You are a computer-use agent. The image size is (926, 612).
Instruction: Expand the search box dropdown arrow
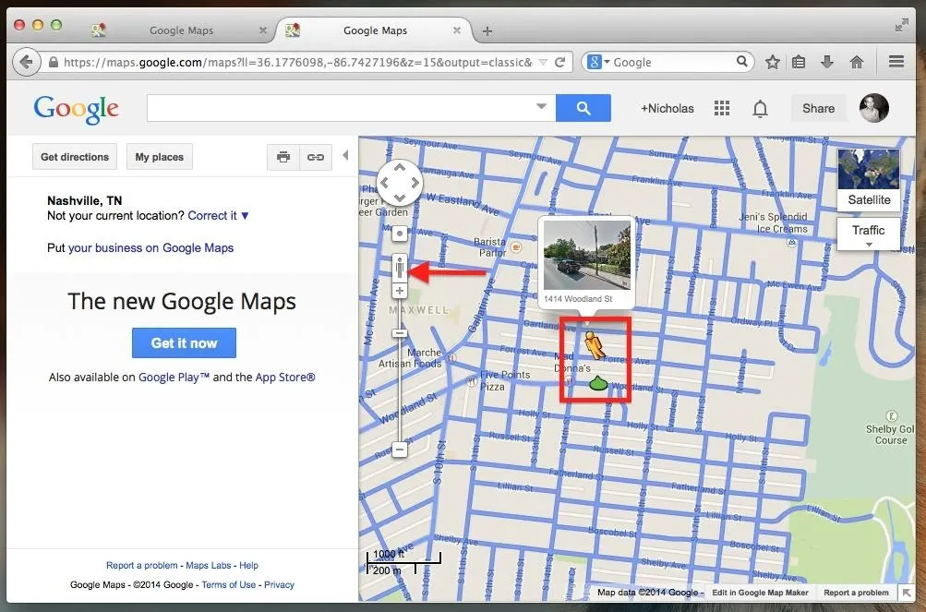[542, 107]
